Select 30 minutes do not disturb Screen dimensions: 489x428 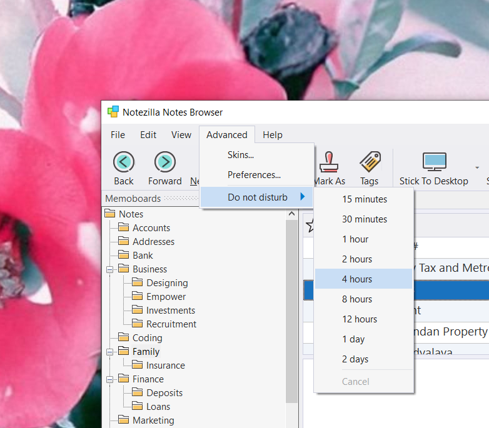(x=364, y=219)
